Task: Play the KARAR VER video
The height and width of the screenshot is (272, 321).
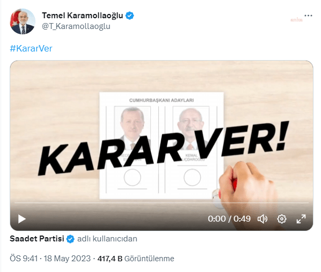Action: (22, 219)
